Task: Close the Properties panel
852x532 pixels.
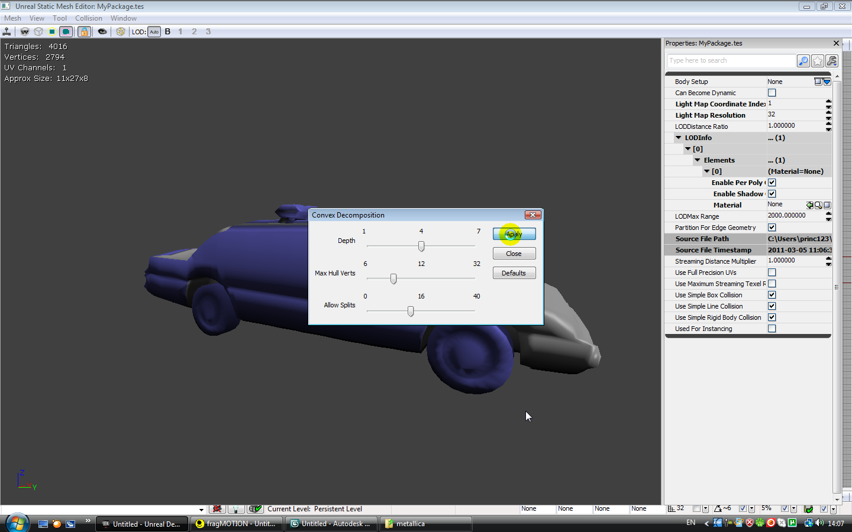Action: point(836,43)
